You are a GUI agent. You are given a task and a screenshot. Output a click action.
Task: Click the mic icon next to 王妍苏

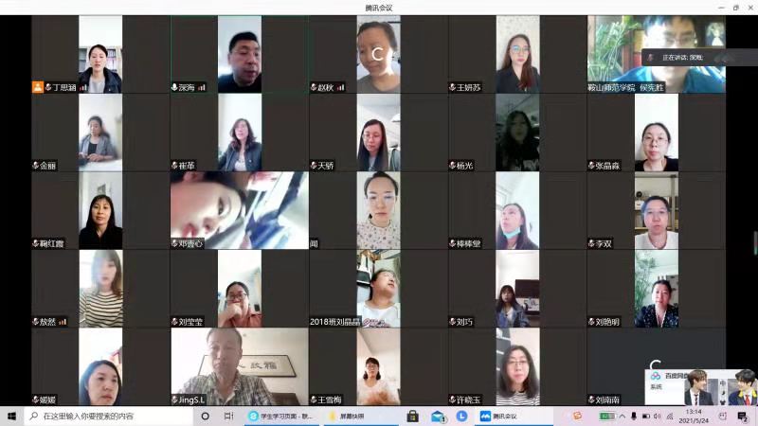pyautogui.click(x=453, y=87)
